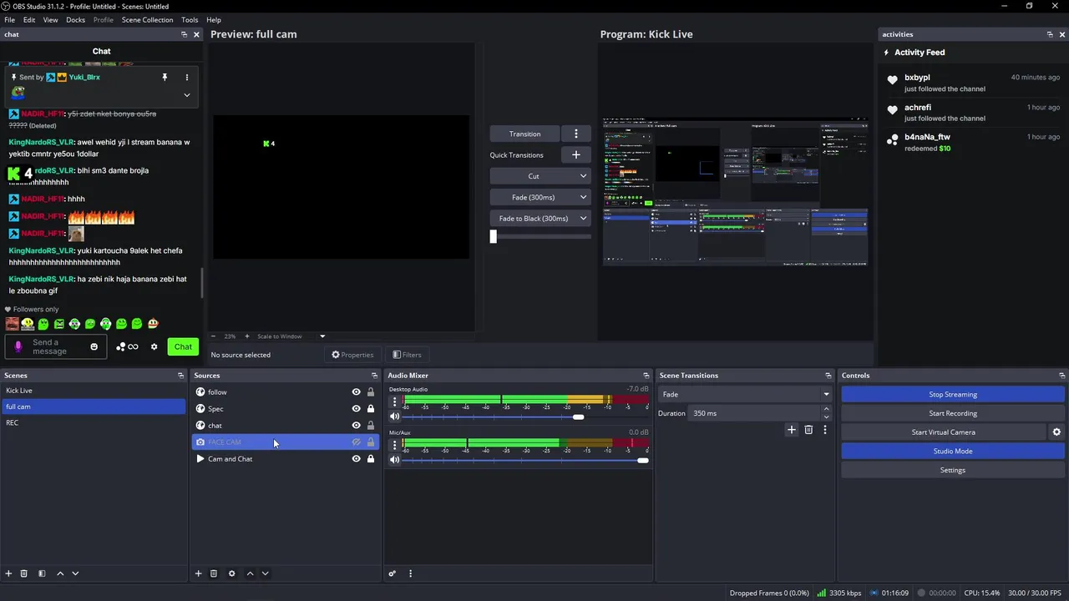
Task: Move source down with the Sources down arrow
Action: point(265,573)
